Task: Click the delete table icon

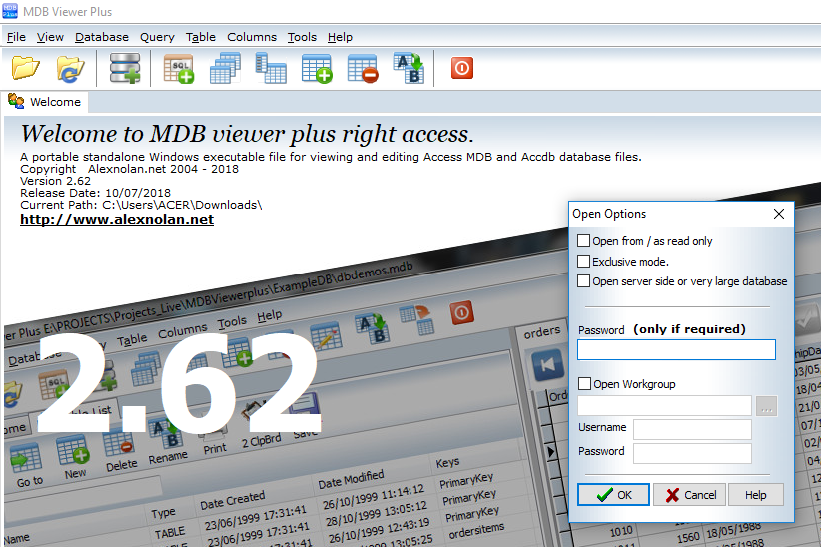Action: (x=362, y=68)
